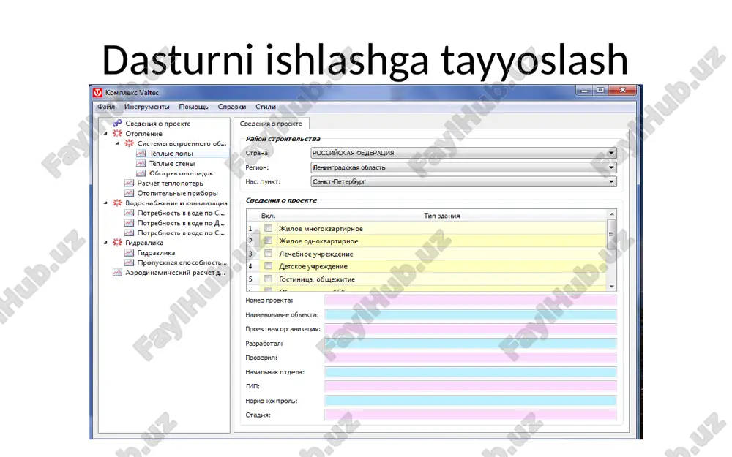732x457 pixels.
Task: Click building type list scroll up arrow
Action: [x=611, y=214]
